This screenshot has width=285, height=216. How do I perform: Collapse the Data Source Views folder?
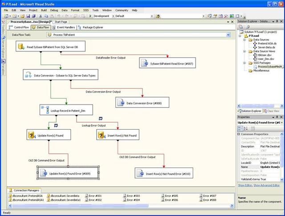click(x=244, y=51)
